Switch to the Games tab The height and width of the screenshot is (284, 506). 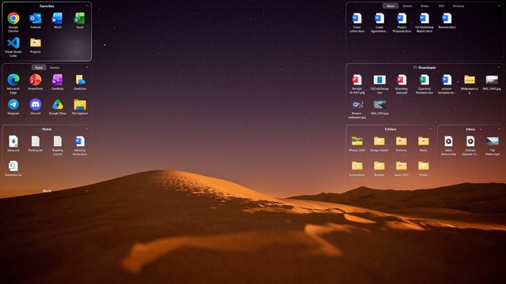[x=55, y=68]
